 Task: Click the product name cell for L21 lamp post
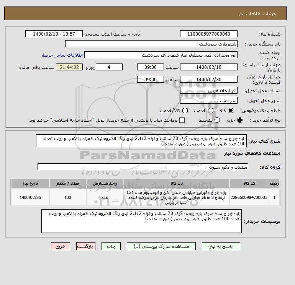(x=177, y=197)
